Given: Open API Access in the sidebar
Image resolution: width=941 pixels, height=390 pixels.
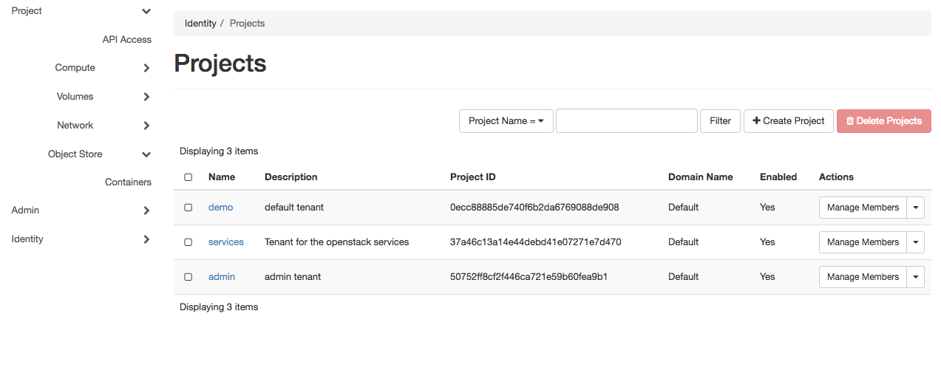Looking at the screenshot, I should click(127, 40).
